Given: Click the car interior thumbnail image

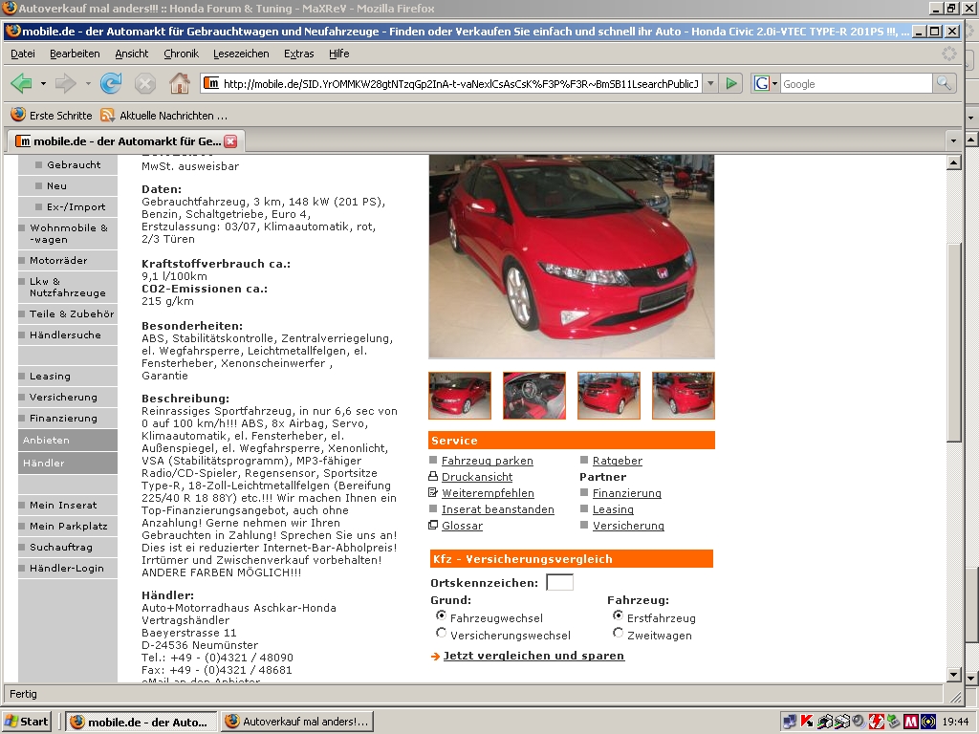Looking at the screenshot, I should [534, 396].
